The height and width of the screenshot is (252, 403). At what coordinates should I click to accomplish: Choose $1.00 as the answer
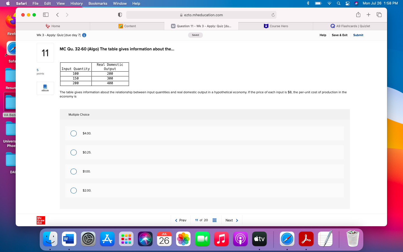(x=74, y=171)
